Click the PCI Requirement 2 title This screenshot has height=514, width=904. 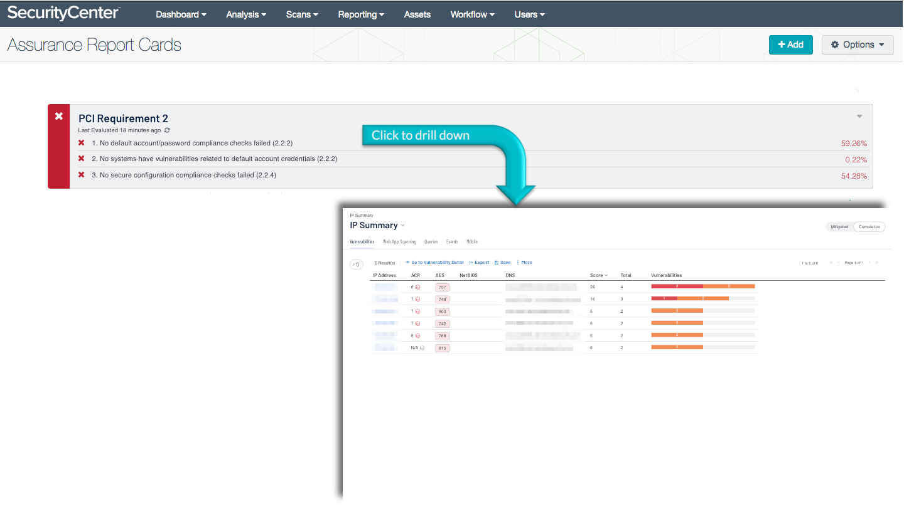pyautogui.click(x=123, y=118)
